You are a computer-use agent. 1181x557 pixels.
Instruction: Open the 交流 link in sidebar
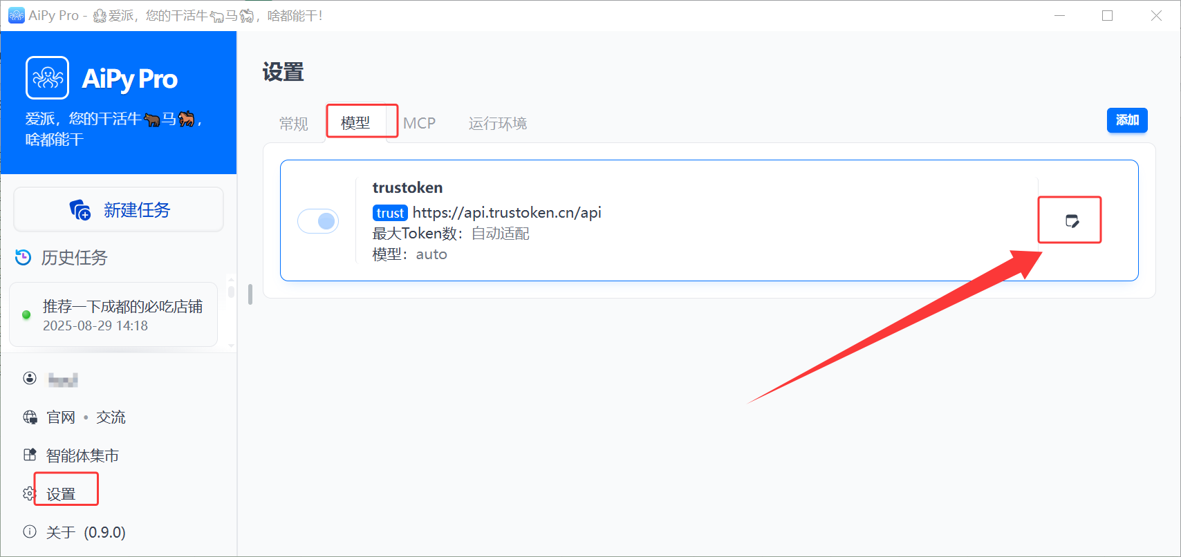tap(111, 417)
